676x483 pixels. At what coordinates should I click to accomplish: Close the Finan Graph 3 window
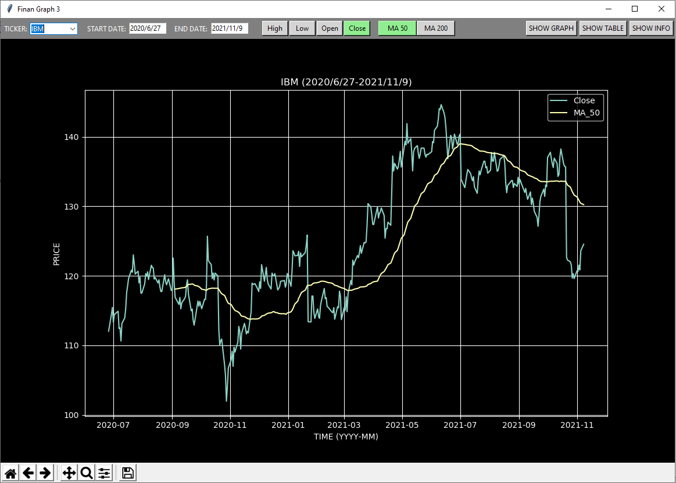(661, 9)
